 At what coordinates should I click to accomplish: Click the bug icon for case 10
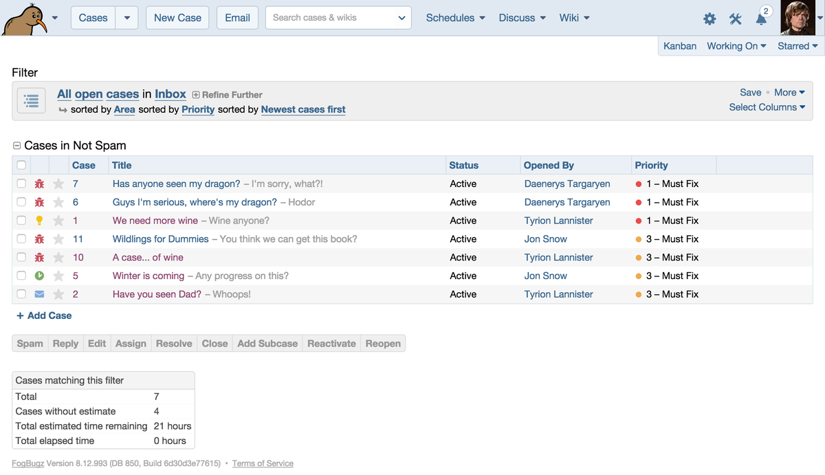[x=40, y=257]
